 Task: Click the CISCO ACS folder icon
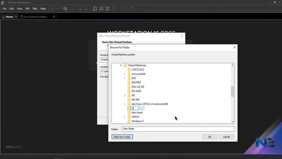coord(129,70)
